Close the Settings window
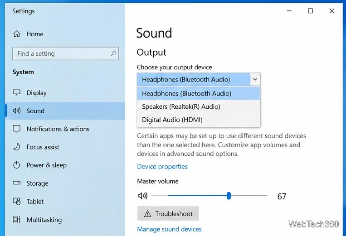 331,11
